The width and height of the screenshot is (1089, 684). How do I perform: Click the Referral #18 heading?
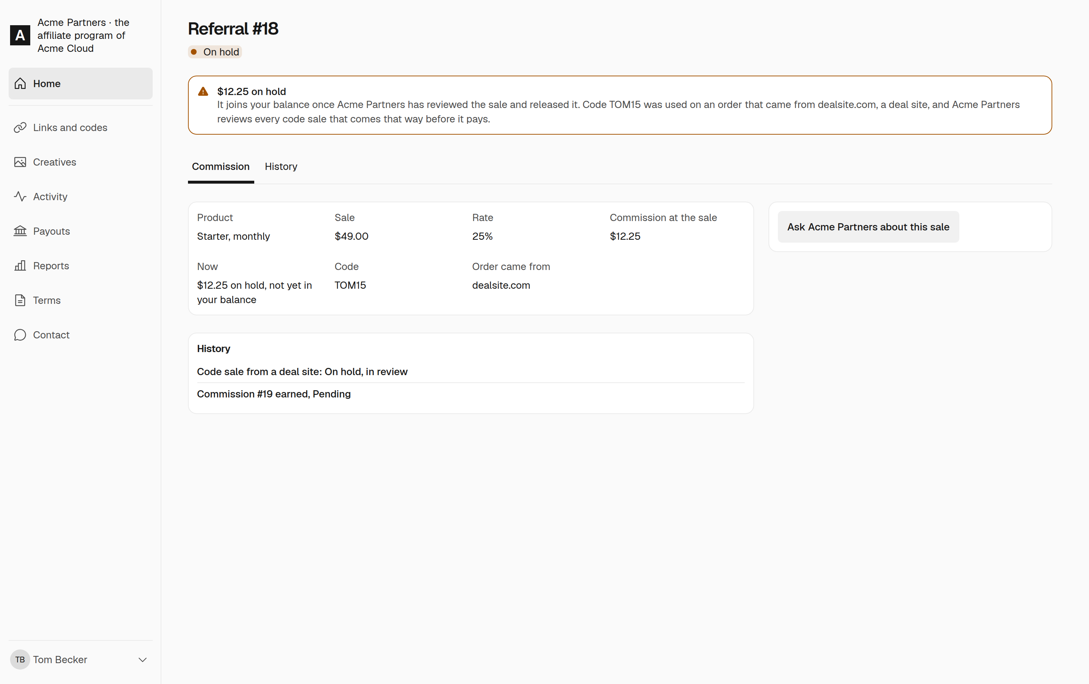[x=233, y=28]
